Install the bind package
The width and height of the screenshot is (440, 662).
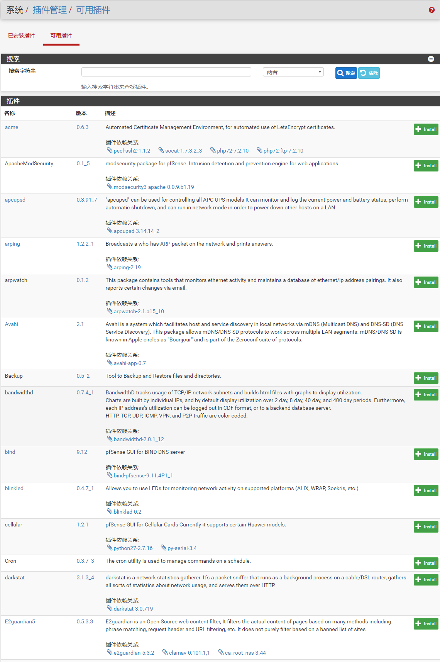click(426, 454)
